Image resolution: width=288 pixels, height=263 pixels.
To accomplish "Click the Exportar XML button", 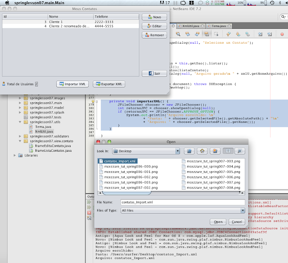I will pos(109,84).
